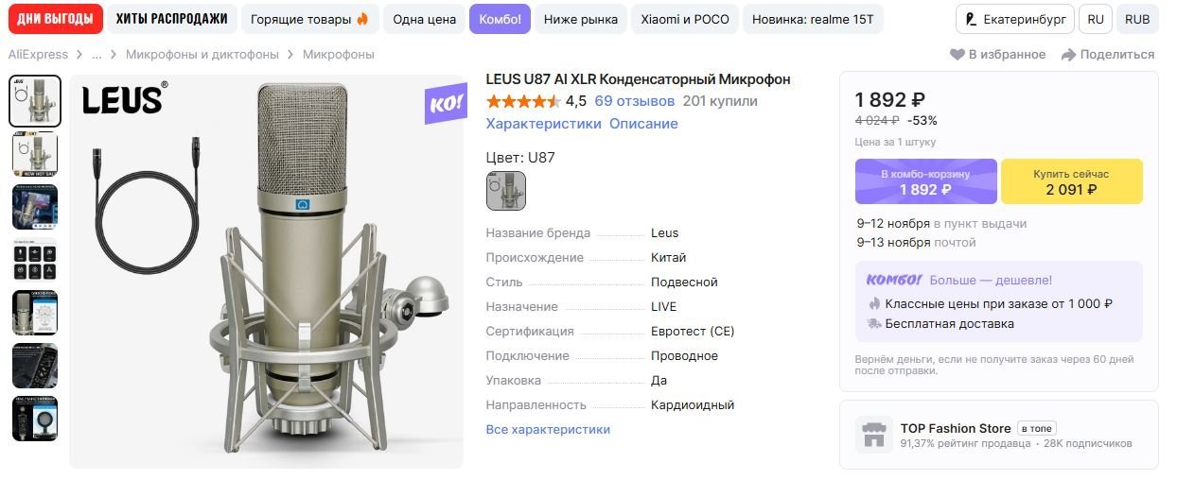The image size is (1177, 497).
Task: Open the Комбо! tab
Action: click(x=500, y=19)
